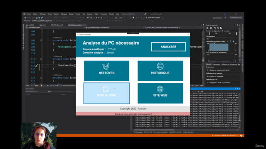Open the Debug configuration dropdown
The width and height of the screenshot is (266, 149).
57,17
